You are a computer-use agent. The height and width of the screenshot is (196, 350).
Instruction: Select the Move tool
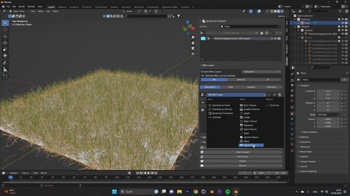point(5,36)
